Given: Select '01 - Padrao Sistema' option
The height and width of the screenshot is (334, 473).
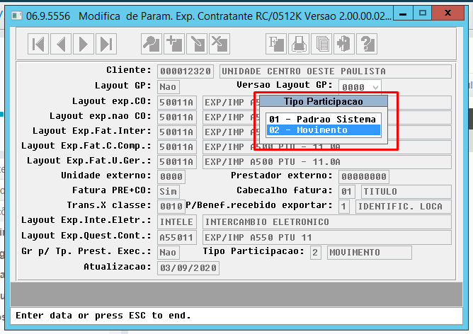Looking at the screenshot, I should 322,119.
